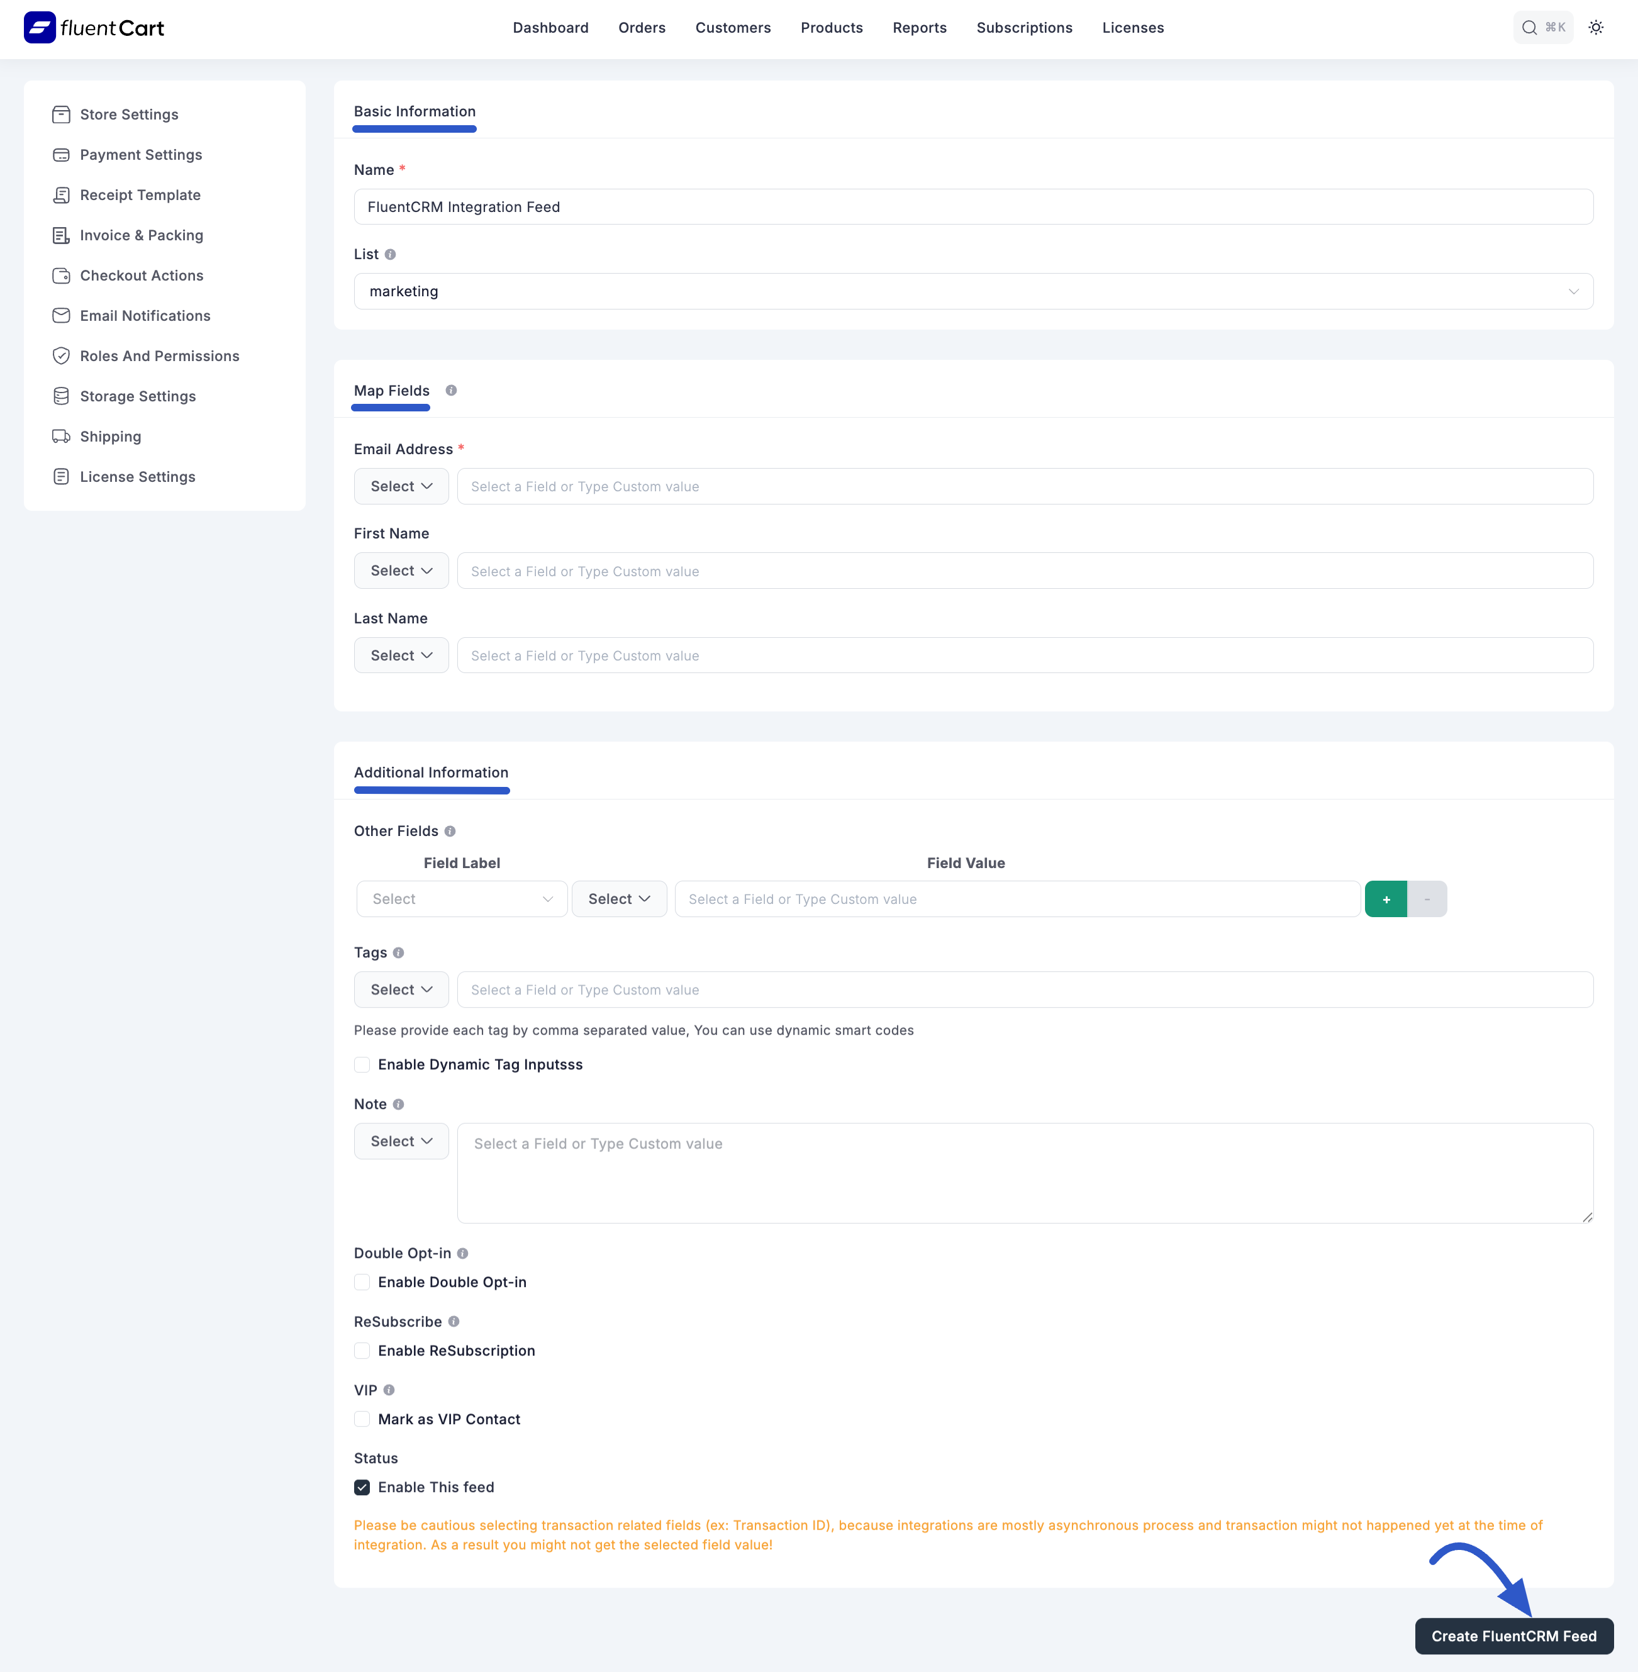Viewport: 1638px width, 1672px height.
Task: Click the Store Settings sidebar icon
Action: (61, 114)
